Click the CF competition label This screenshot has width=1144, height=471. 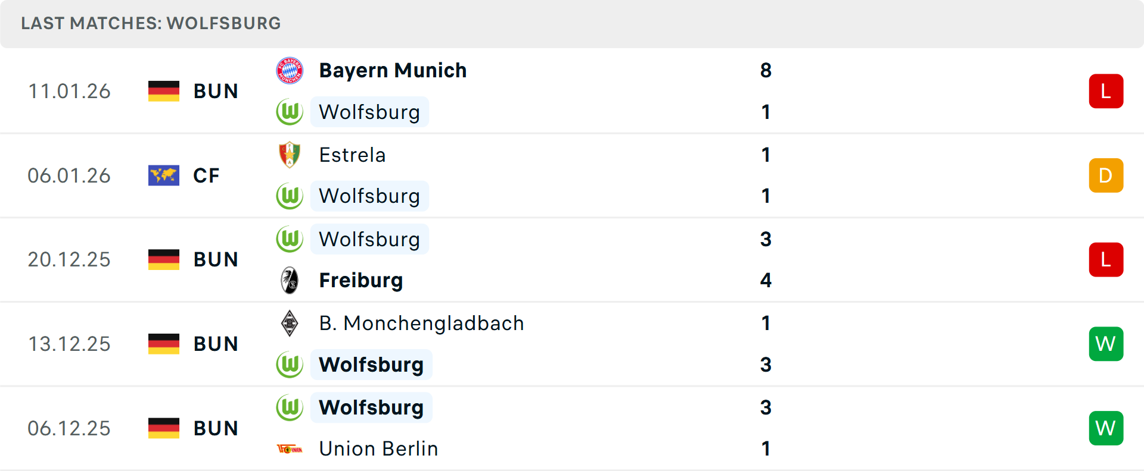pyautogui.click(x=206, y=175)
